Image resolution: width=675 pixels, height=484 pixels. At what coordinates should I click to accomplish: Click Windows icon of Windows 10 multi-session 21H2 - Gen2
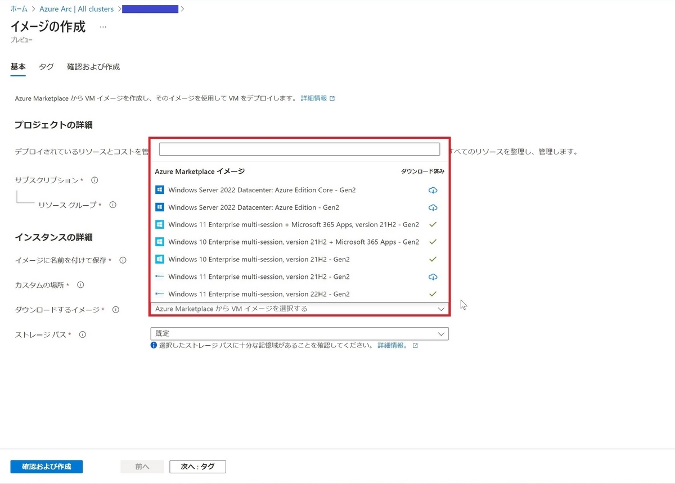pyautogui.click(x=159, y=259)
